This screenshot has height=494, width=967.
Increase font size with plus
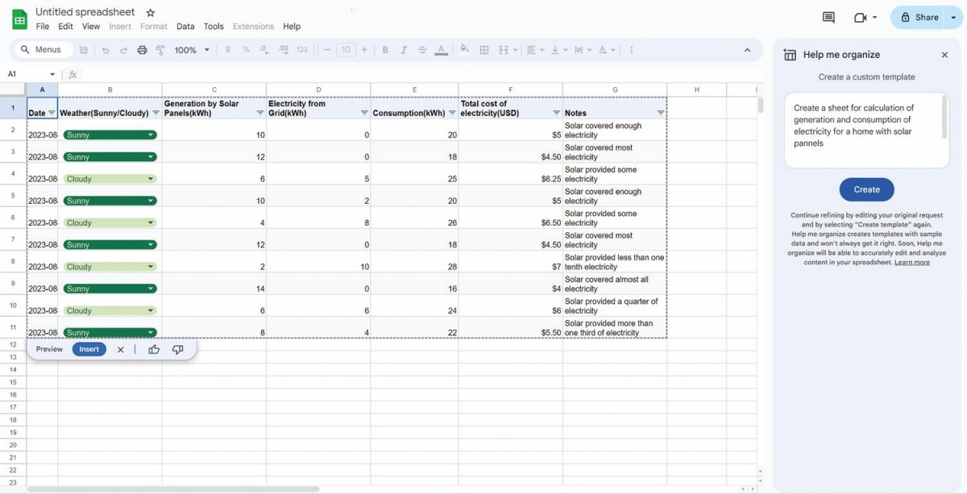click(x=364, y=50)
